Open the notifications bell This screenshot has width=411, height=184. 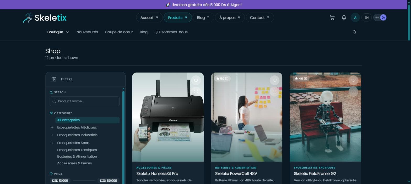point(344,18)
